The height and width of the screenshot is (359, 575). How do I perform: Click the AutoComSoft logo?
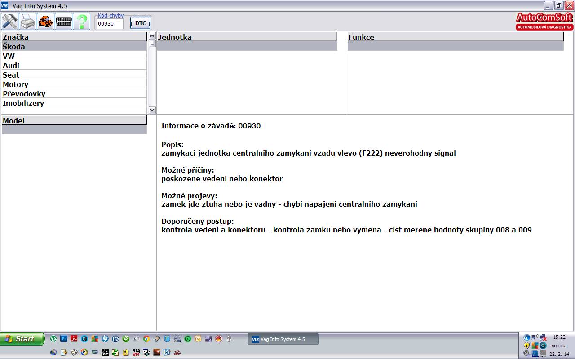click(x=544, y=21)
